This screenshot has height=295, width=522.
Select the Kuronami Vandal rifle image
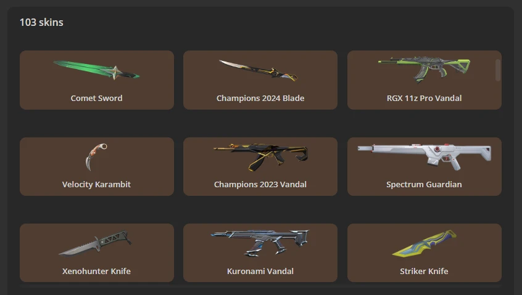pyautogui.click(x=260, y=243)
